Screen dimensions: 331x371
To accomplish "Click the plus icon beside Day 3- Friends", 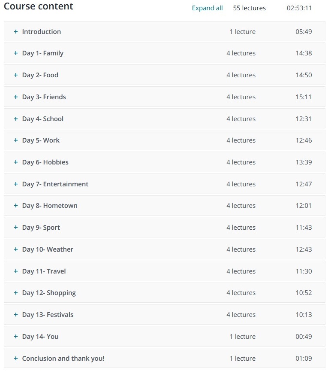I will (16, 97).
